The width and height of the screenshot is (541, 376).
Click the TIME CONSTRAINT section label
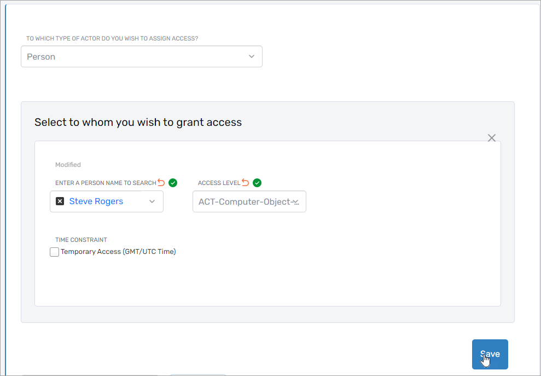pyautogui.click(x=81, y=240)
